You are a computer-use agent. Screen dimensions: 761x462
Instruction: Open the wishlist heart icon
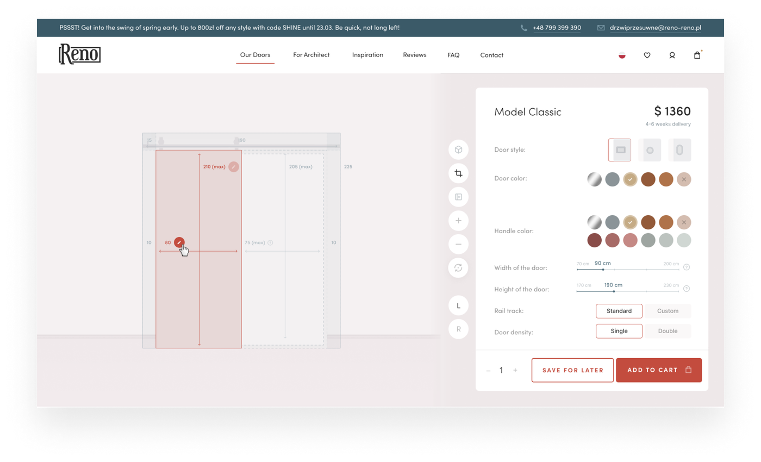point(647,55)
